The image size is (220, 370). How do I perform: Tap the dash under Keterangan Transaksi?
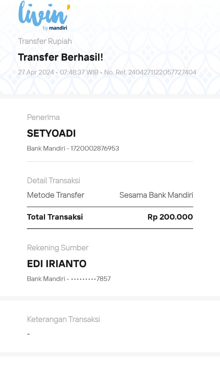tap(29, 334)
